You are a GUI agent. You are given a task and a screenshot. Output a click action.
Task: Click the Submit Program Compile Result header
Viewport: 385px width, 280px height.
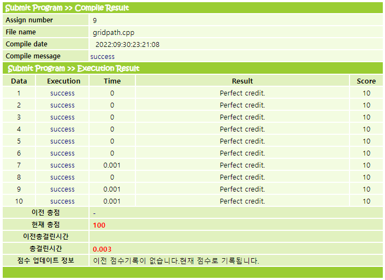pyautogui.click(x=67, y=8)
